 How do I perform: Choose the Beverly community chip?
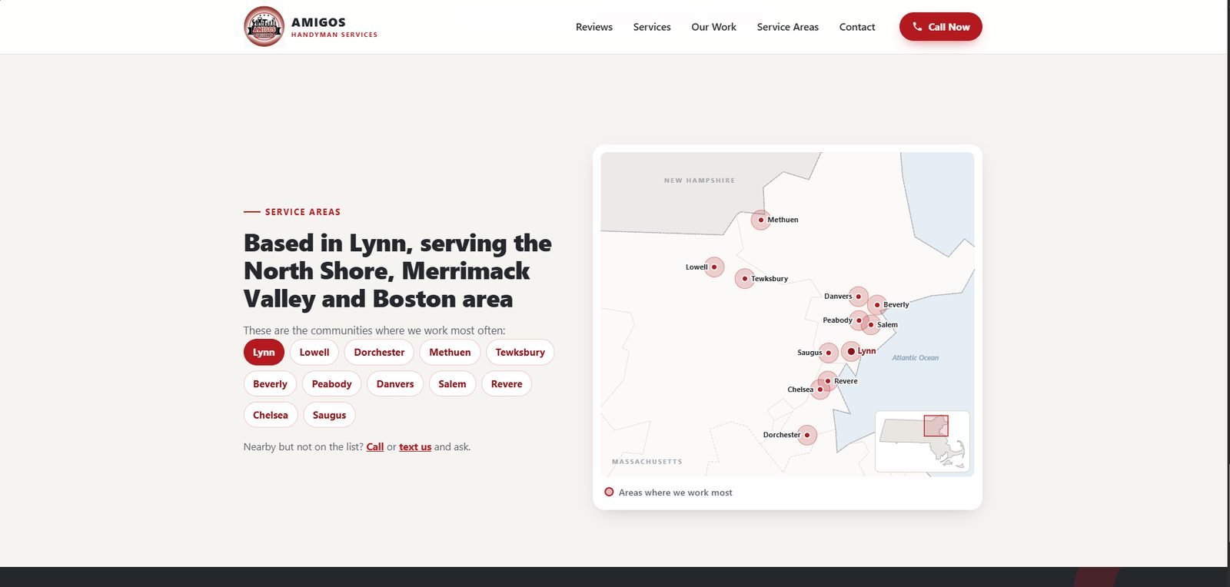pos(270,384)
